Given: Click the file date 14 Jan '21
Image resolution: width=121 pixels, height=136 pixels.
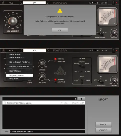Looking at the screenshot, I should 78,103.
